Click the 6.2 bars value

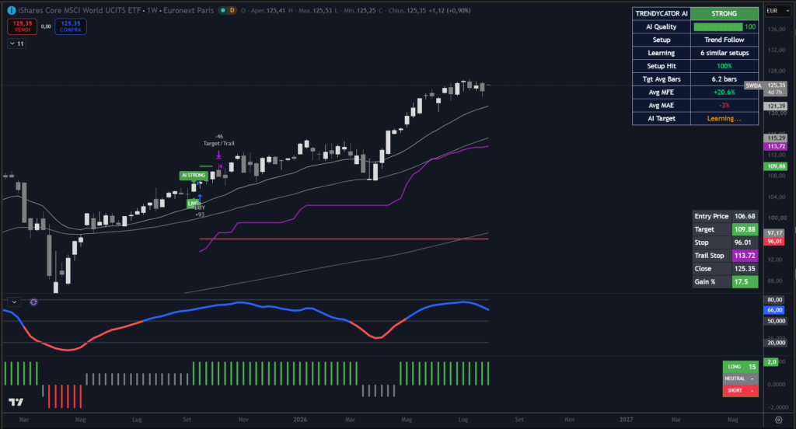pos(724,79)
